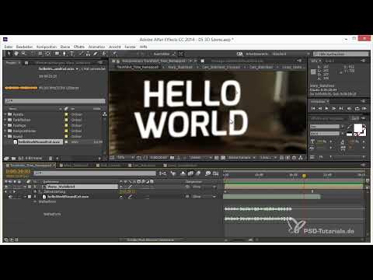The width and height of the screenshot is (373, 280).
Task: Click the eyedropper in Character panel
Action: click(350, 127)
